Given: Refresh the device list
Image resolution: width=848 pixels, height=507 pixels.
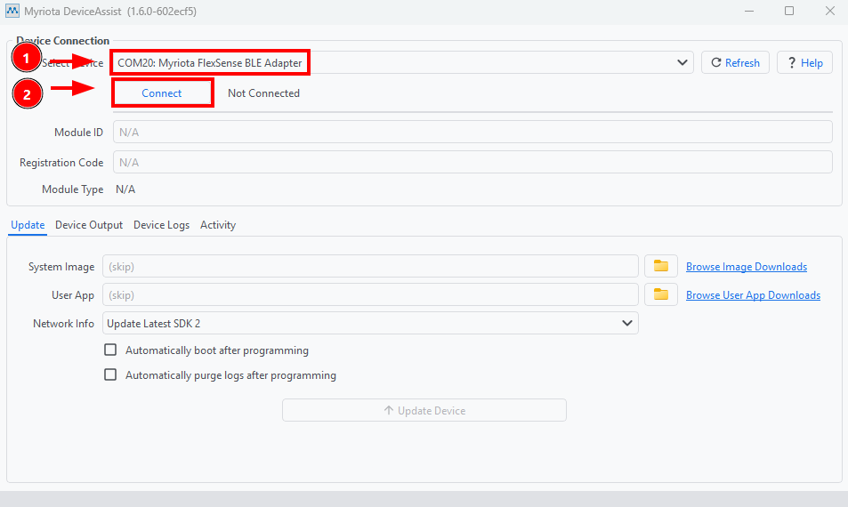Looking at the screenshot, I should pos(736,62).
